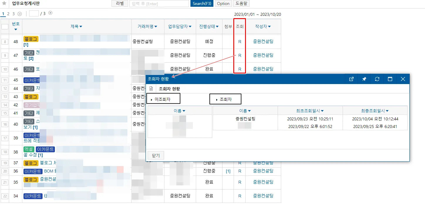This screenshot has height=205, width=425.
Task: Toggle the favorite star beside 업무요청게시판
Action: (4, 4)
